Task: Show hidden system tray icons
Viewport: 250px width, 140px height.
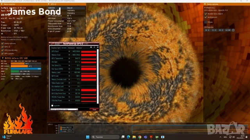Action: (x=220, y=137)
